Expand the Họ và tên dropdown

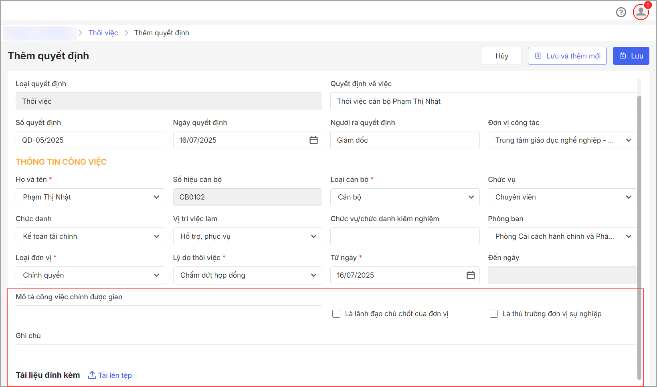click(156, 197)
